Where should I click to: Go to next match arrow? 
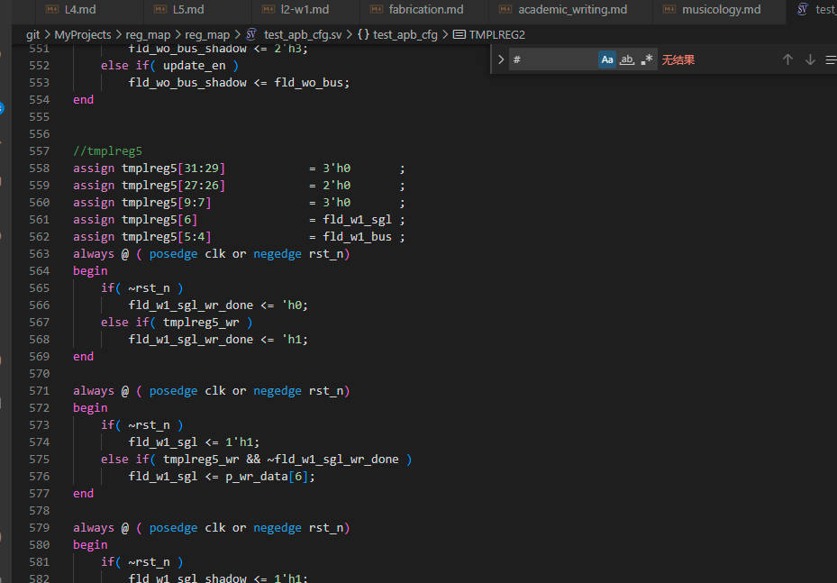coord(810,59)
